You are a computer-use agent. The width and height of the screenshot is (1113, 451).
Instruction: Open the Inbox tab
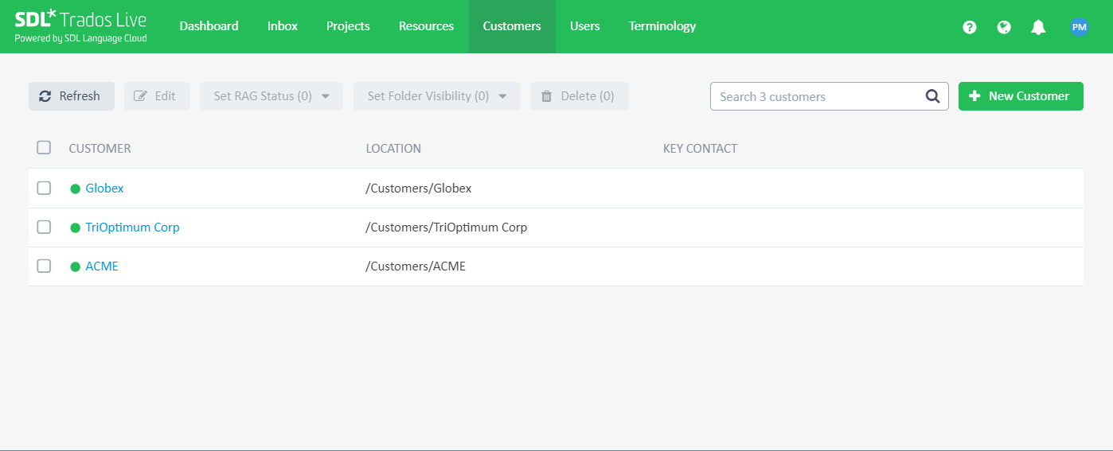[283, 26]
